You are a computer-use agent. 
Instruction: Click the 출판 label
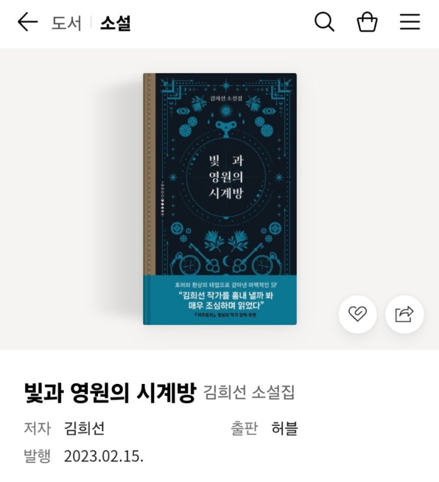(244, 428)
